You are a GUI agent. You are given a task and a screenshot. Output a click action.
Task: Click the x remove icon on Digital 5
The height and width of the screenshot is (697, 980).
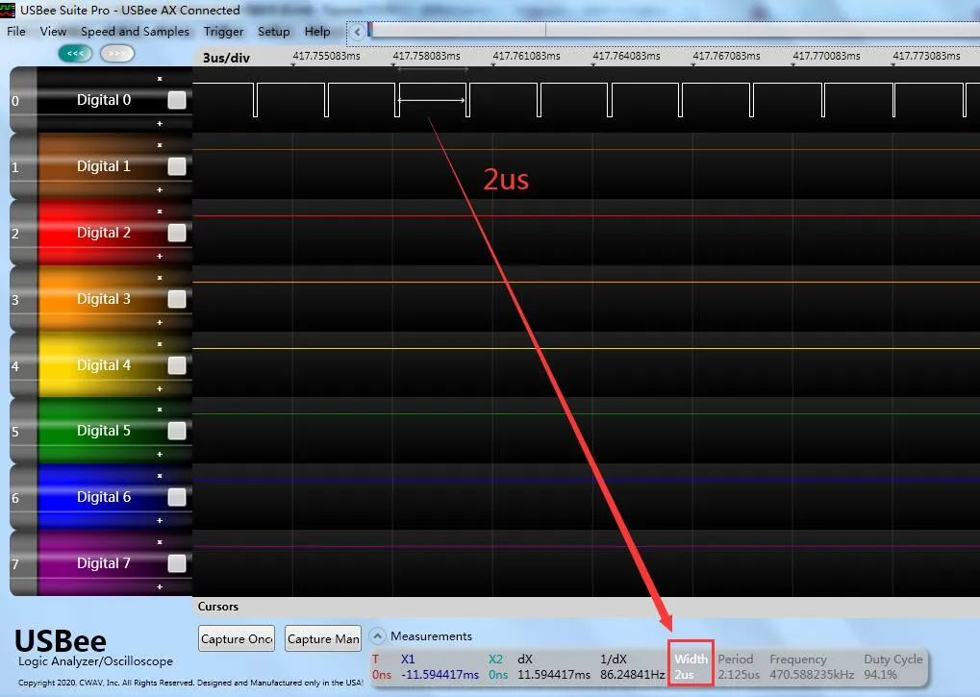(x=160, y=410)
